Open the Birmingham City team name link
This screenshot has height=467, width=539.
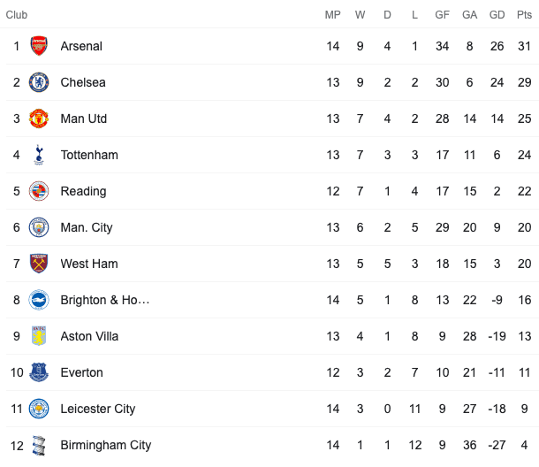106,445
